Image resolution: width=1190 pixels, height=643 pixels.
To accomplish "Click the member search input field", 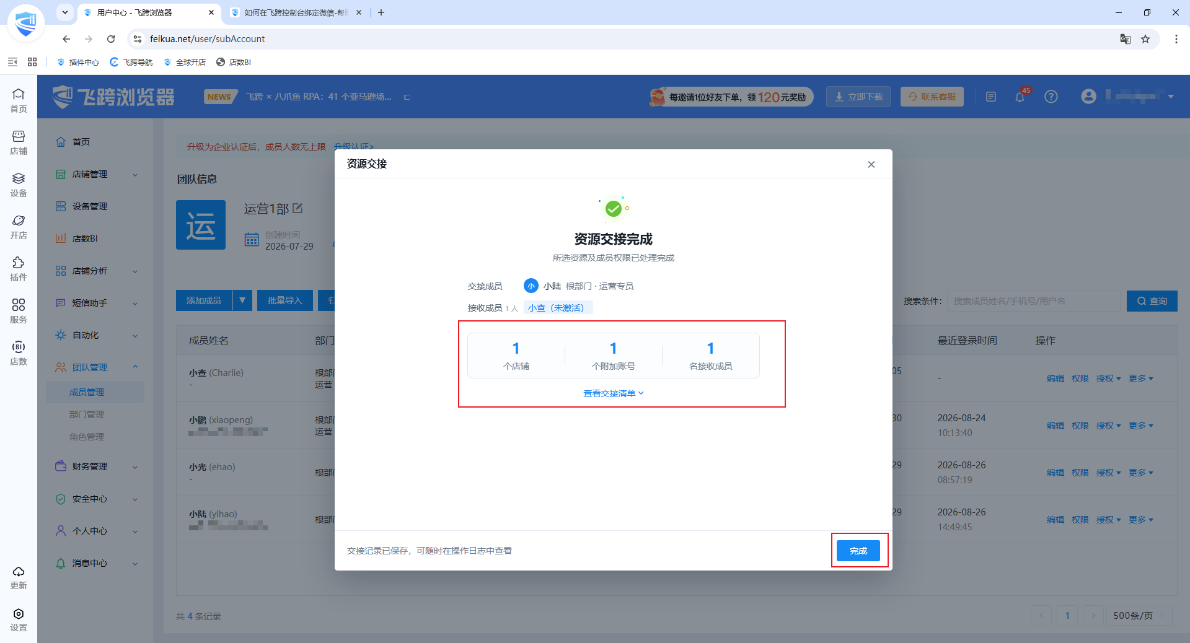I will point(1035,301).
